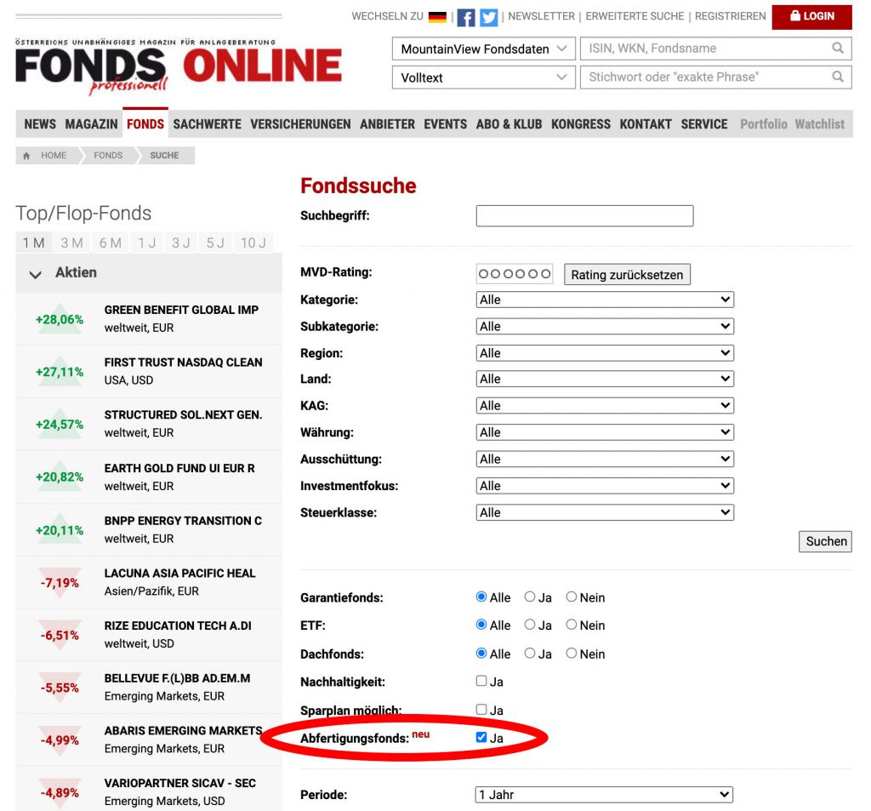Open the Steuerklasse dropdown

click(x=605, y=512)
